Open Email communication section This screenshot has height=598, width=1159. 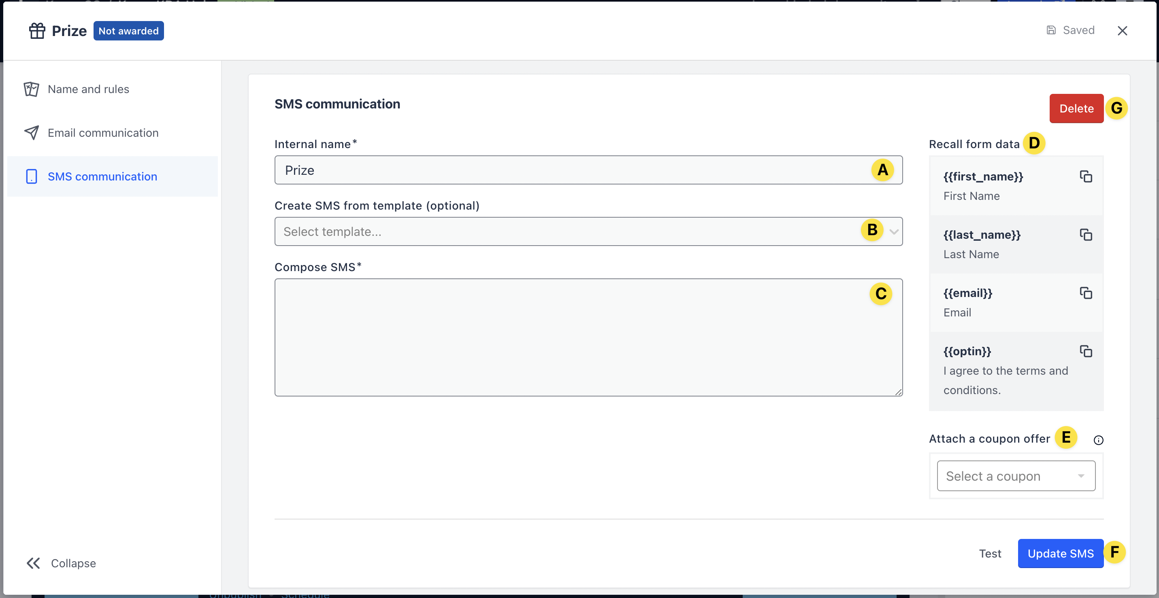click(113, 133)
